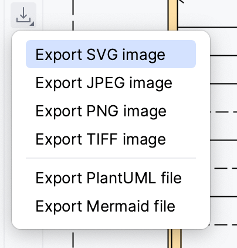Screen dimensions: 237x248
Task: Click the dashed lifeline above the export menu
Action: (73, 15)
